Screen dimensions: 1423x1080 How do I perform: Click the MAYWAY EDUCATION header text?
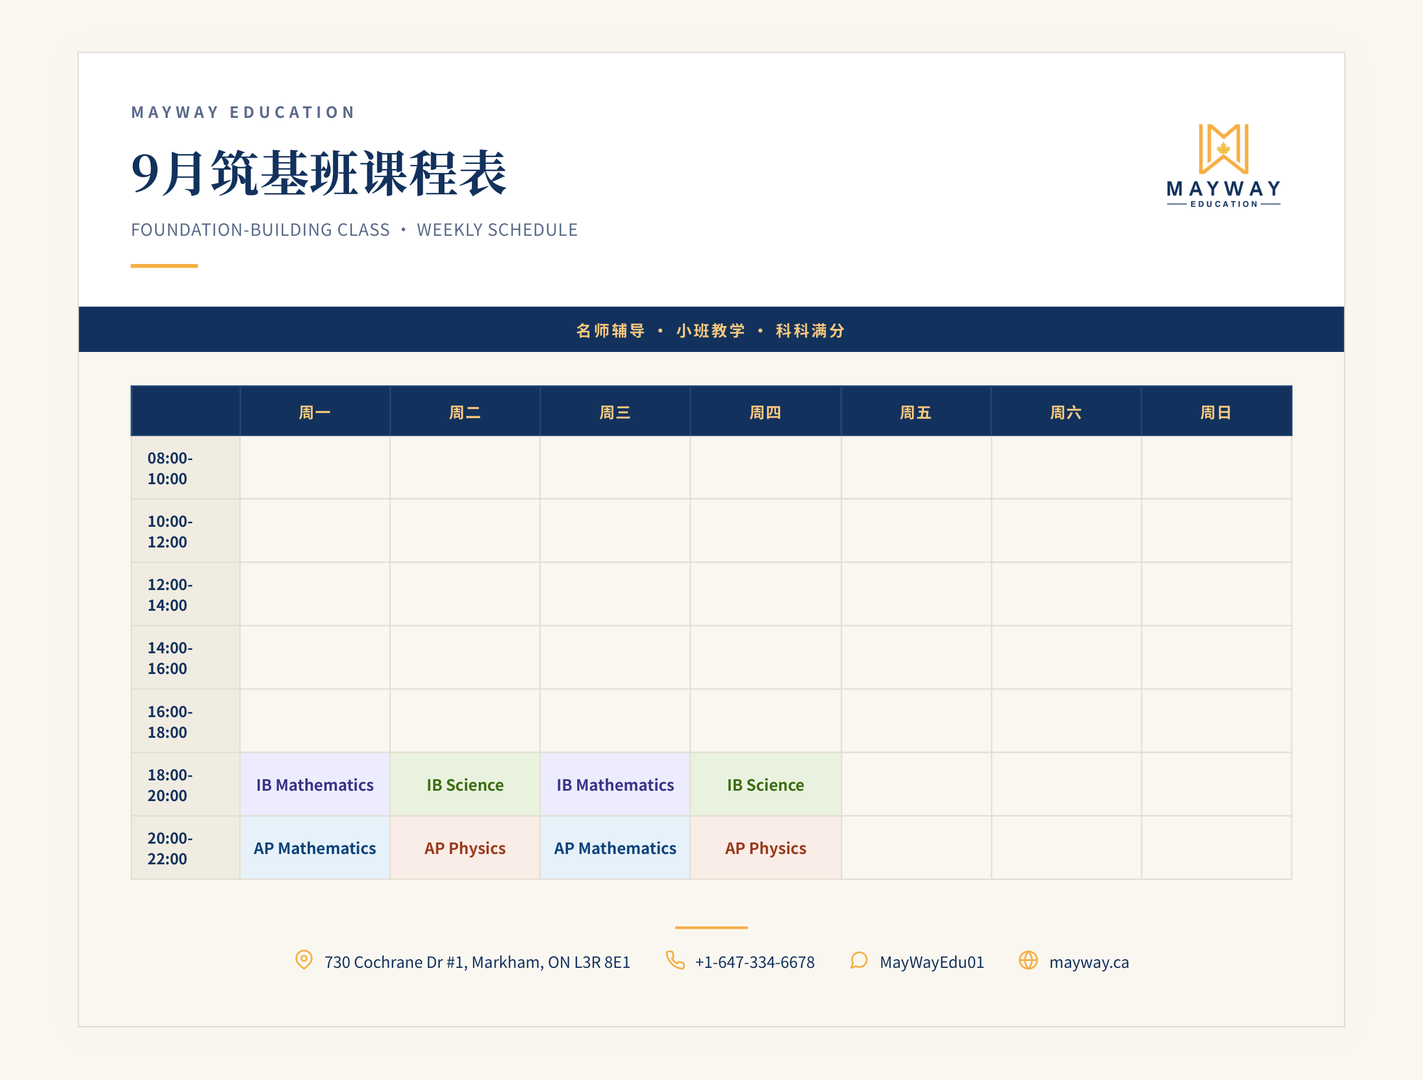243,113
